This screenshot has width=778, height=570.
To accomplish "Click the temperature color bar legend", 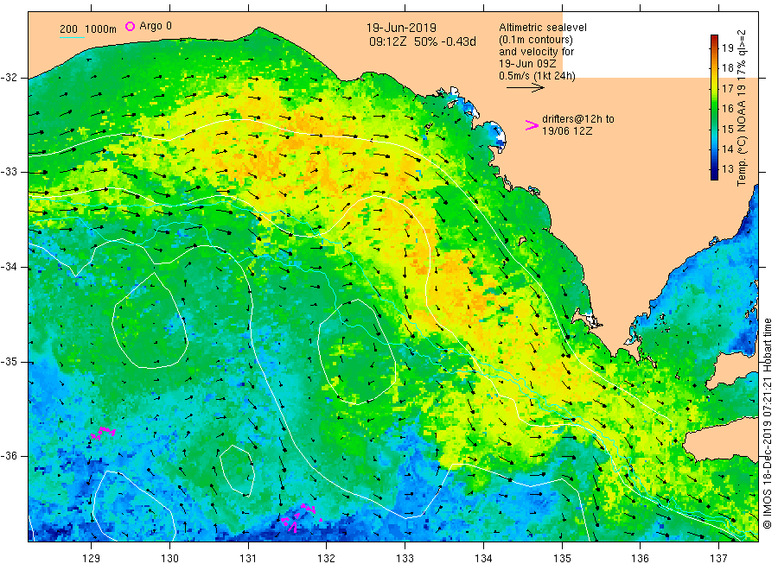I will click(715, 107).
